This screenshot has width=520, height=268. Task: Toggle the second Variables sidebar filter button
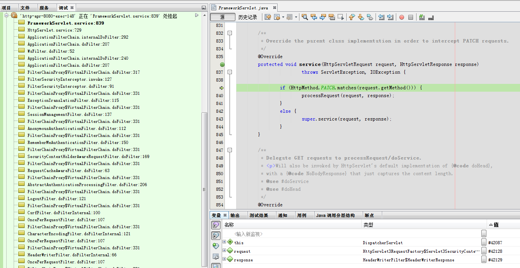click(x=215, y=236)
